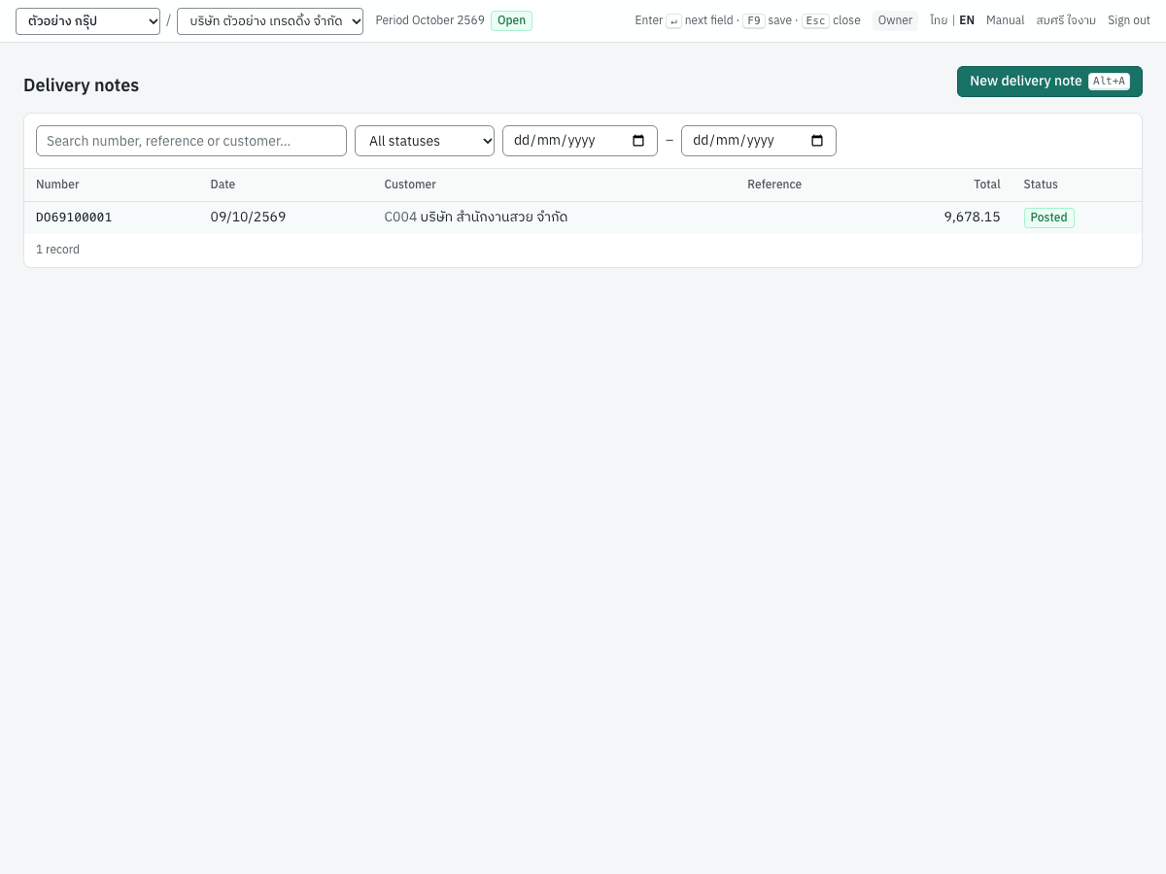Click the Owner role badge
Image resolution: width=1166 pixels, height=874 pixels.
895,20
